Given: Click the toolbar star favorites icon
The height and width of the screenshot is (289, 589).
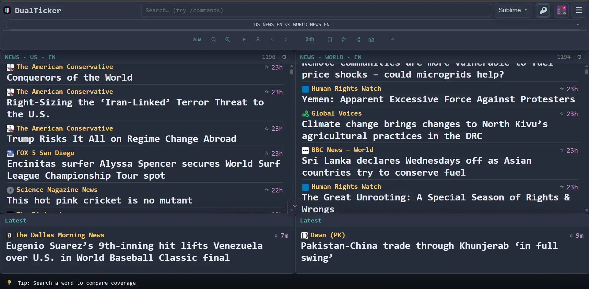Looking at the screenshot, I should (343, 40).
